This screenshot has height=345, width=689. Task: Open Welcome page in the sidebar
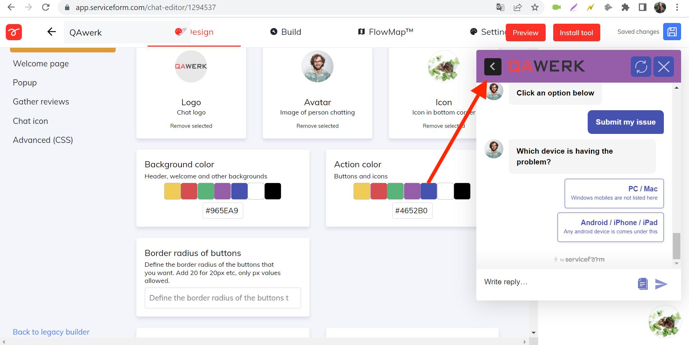[41, 64]
